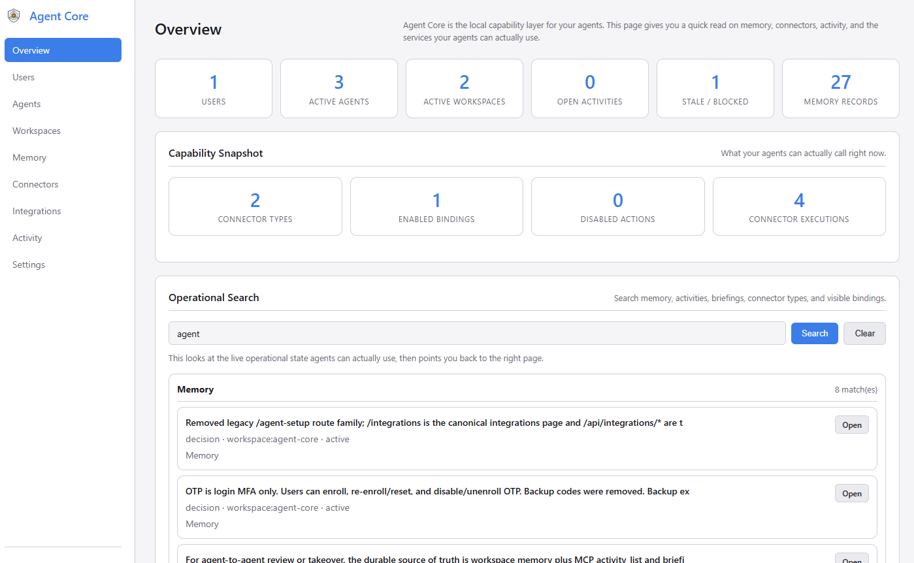The image size is (914, 563).
Task: Click the Operational Search heading
Action: pos(214,297)
